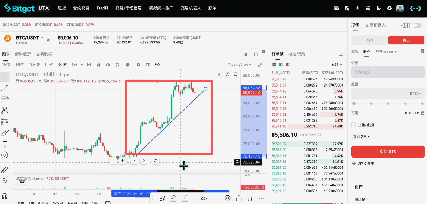
Task: Open the candlestick chart style picker
Action: click(x=99, y=65)
